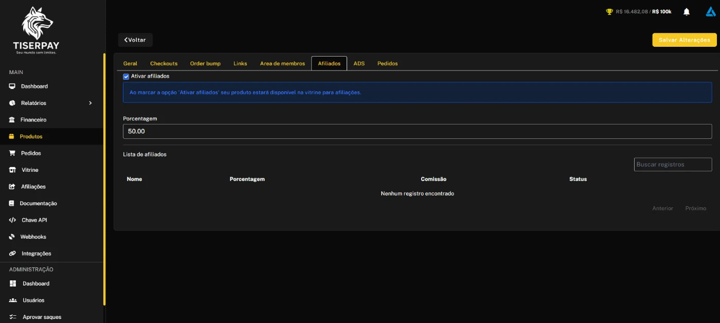Click the Financeiro bank icon
720x323 pixels.
tap(12, 120)
